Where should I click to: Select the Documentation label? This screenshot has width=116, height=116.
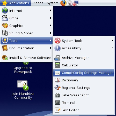(22, 48)
